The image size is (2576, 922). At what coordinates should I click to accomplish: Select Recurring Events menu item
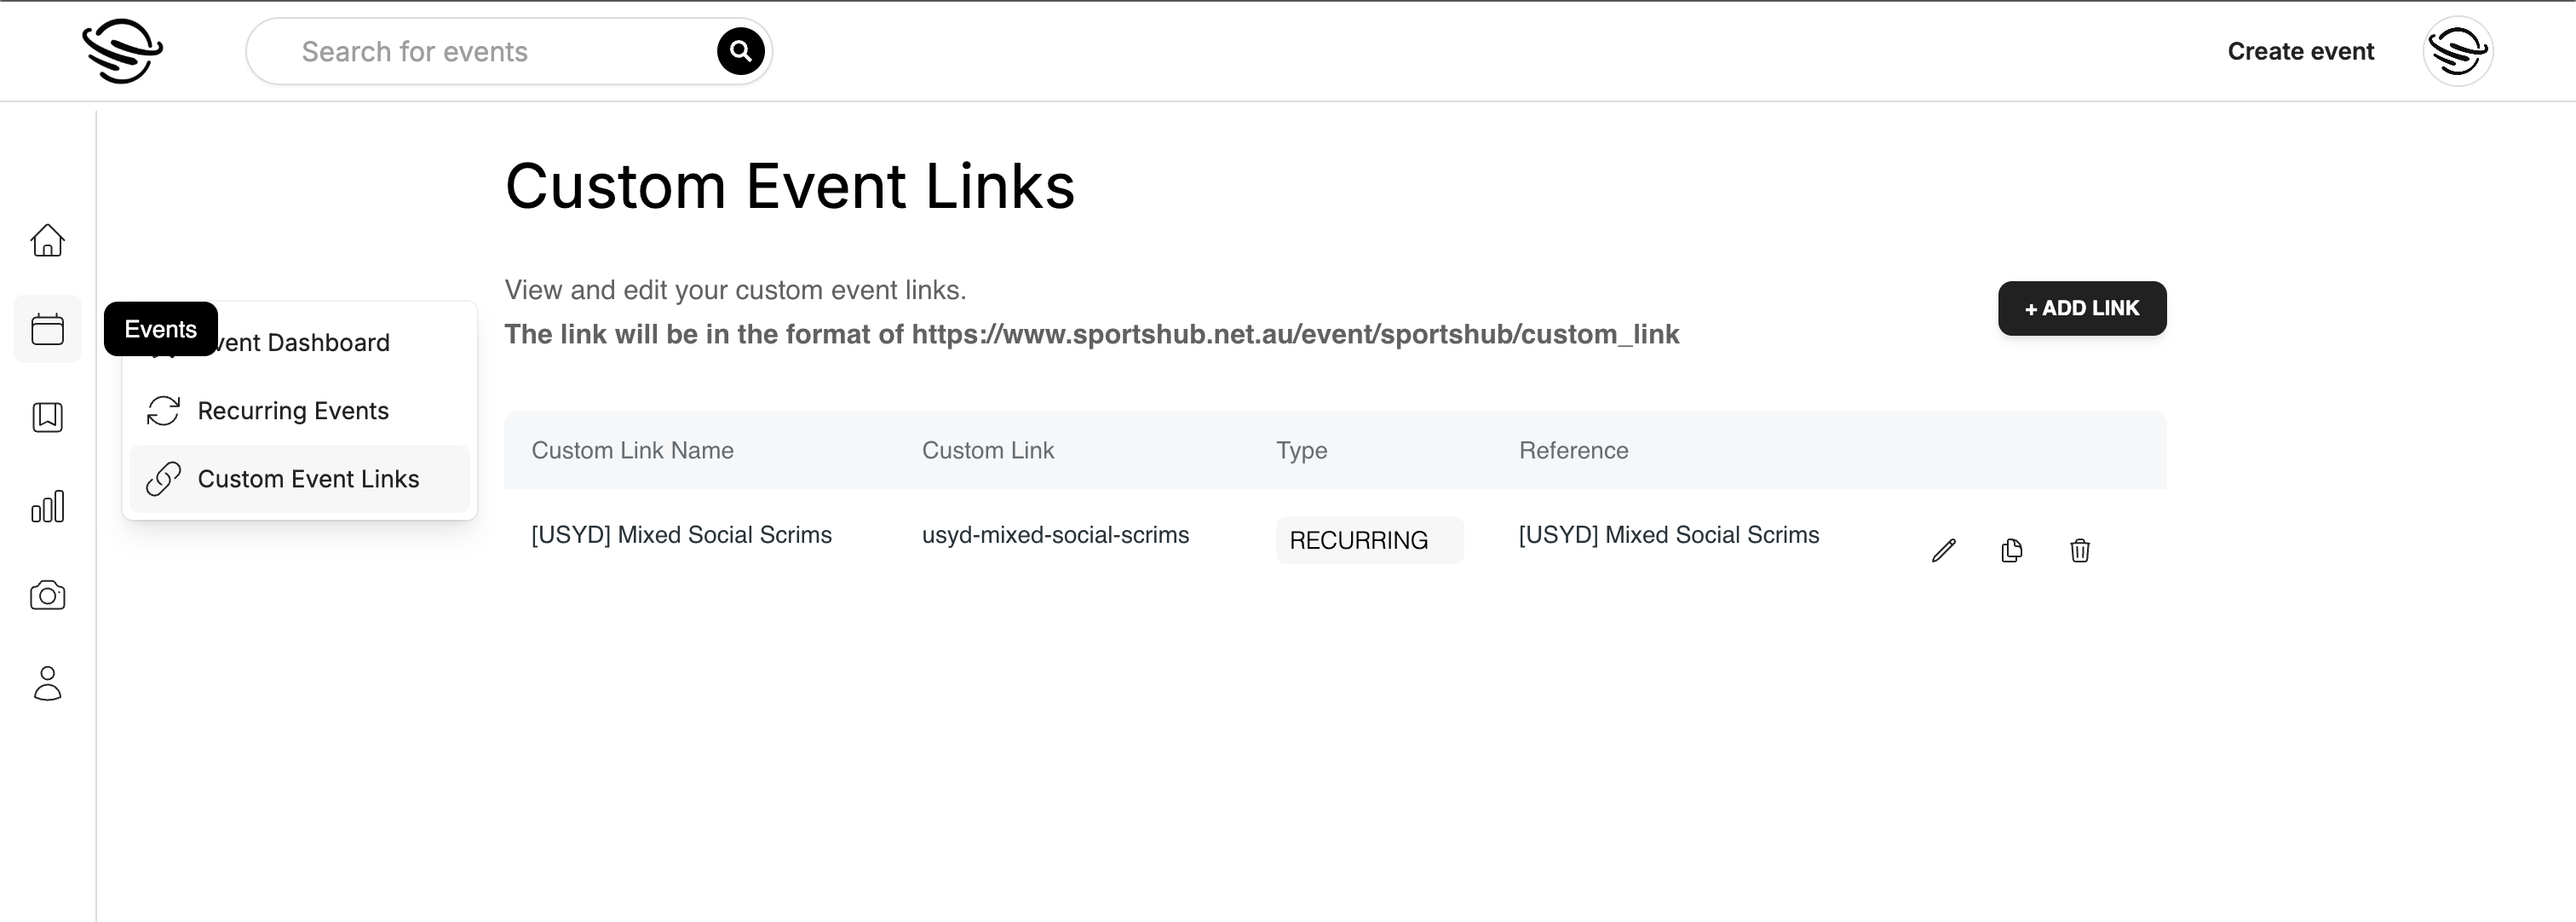(x=300, y=411)
